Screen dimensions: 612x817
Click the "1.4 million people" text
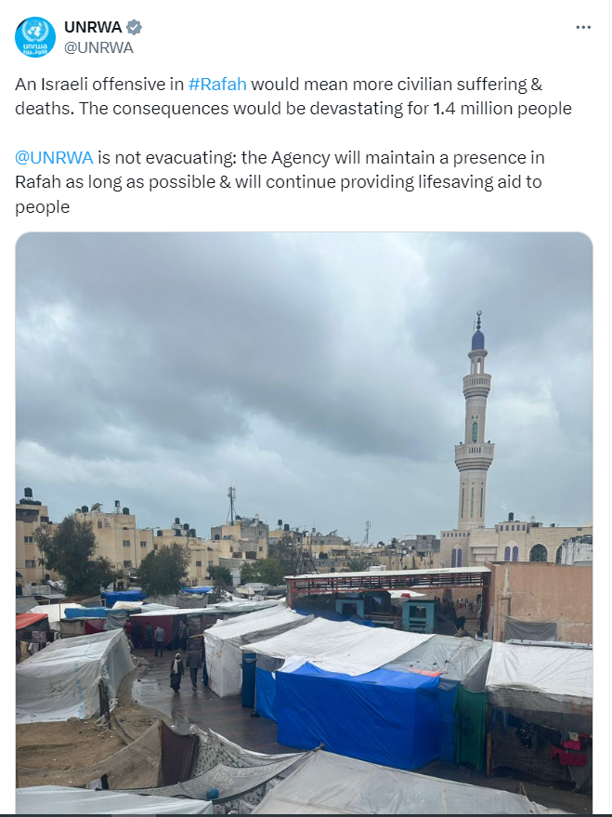point(502,109)
